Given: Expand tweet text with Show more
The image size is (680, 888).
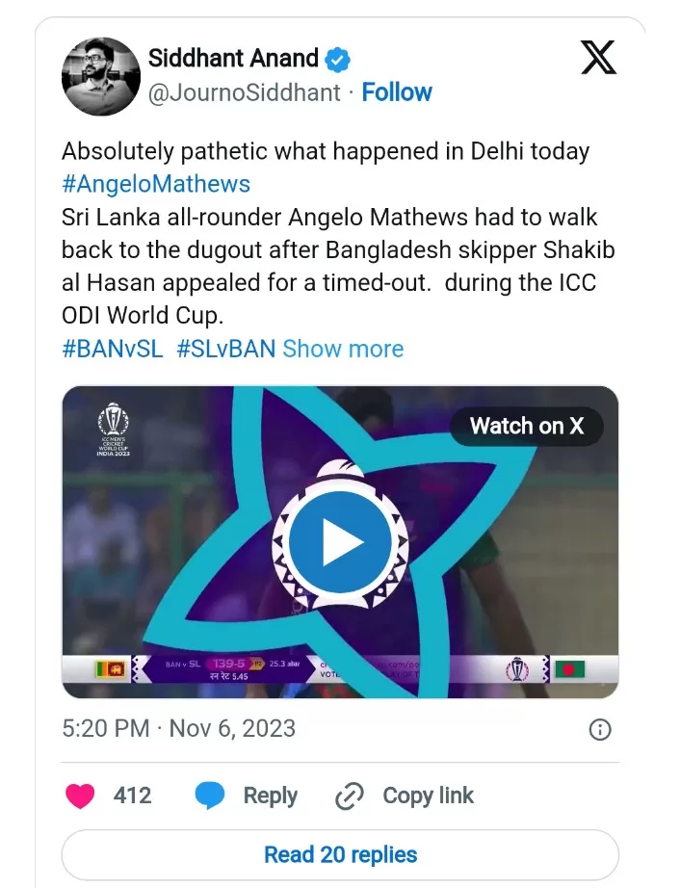Looking at the screenshot, I should (x=343, y=349).
